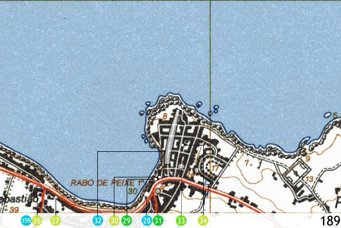Click the square compound building outline
Screen dimensions: 341x228
(x=297, y=172)
